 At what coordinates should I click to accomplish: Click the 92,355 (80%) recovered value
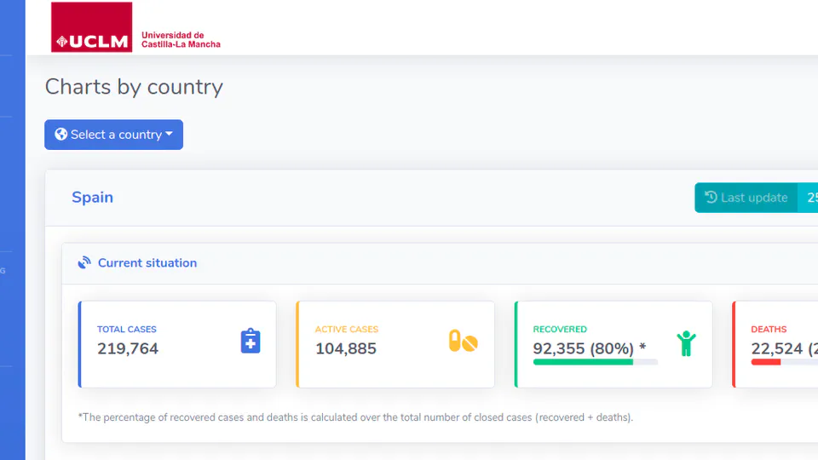pyautogui.click(x=590, y=348)
